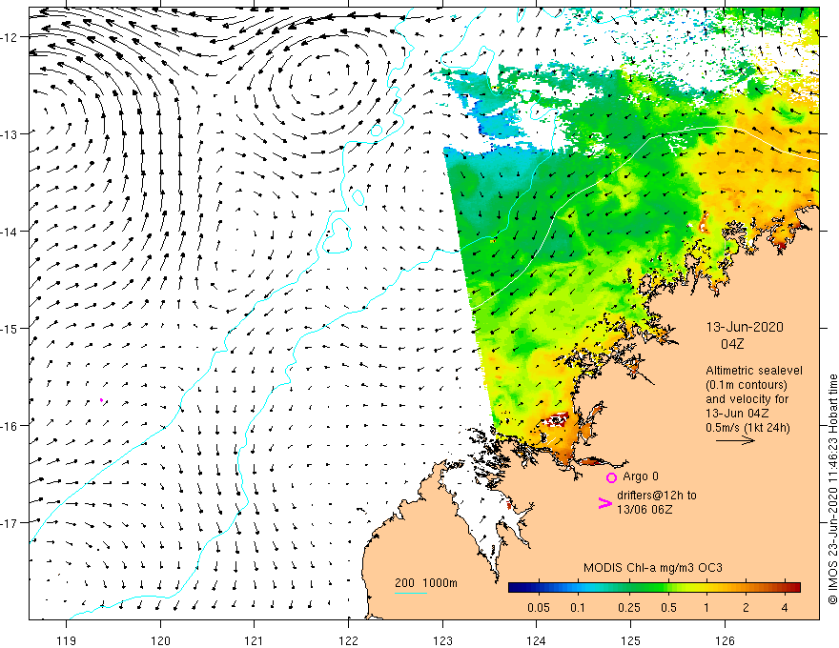Click the 0.5m/s velocity reference arrow
Screen dimensions: 839x648
735,440
